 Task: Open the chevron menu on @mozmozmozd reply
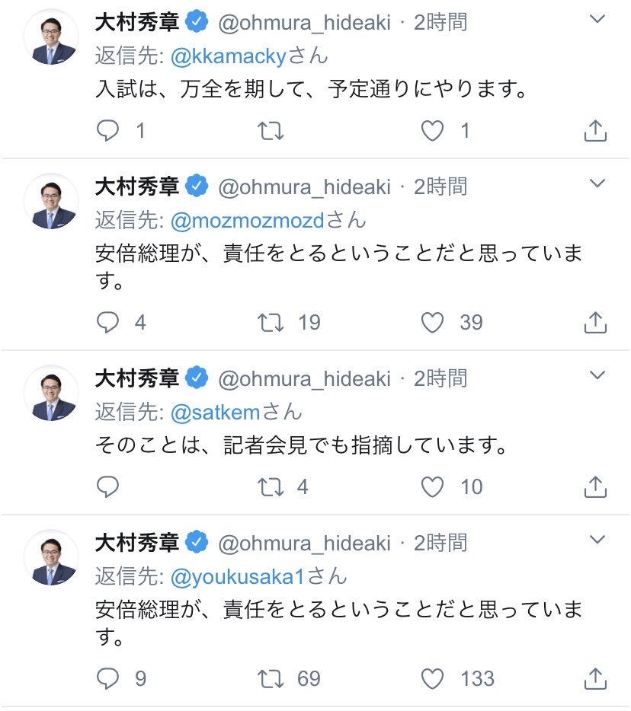tap(598, 183)
